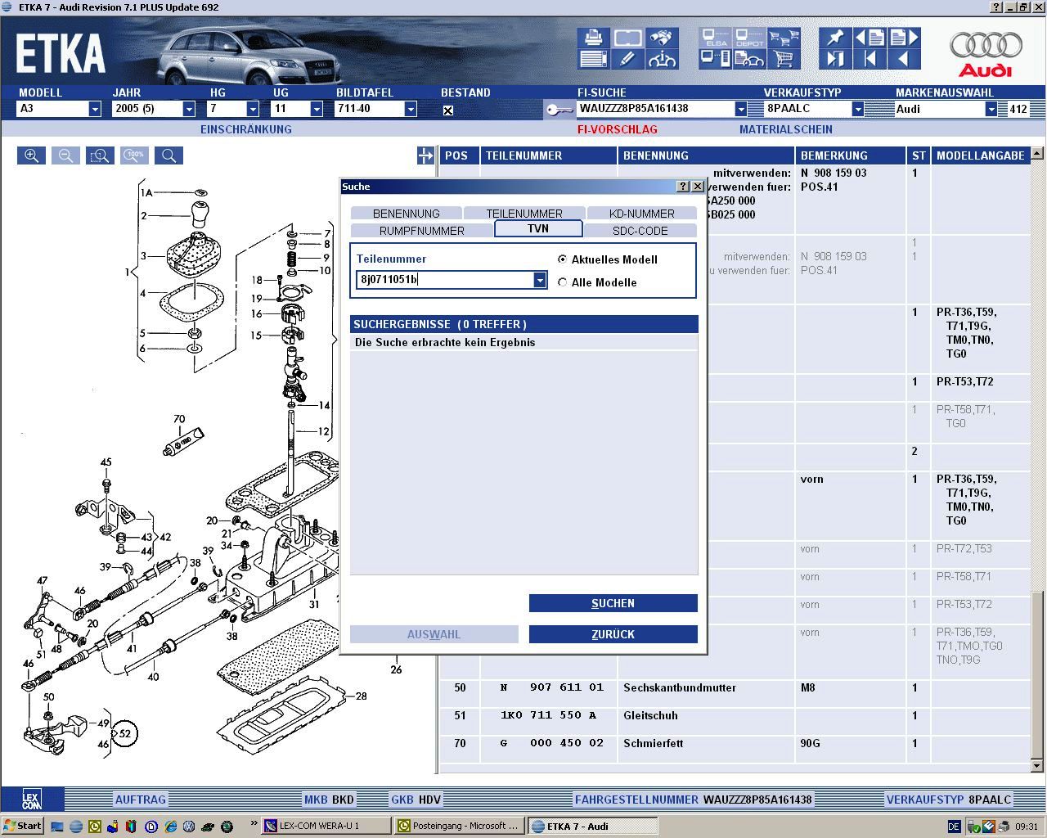The width and height of the screenshot is (1047, 838).
Task: Click the parts list vertical scrollbar
Action: tap(1037, 459)
